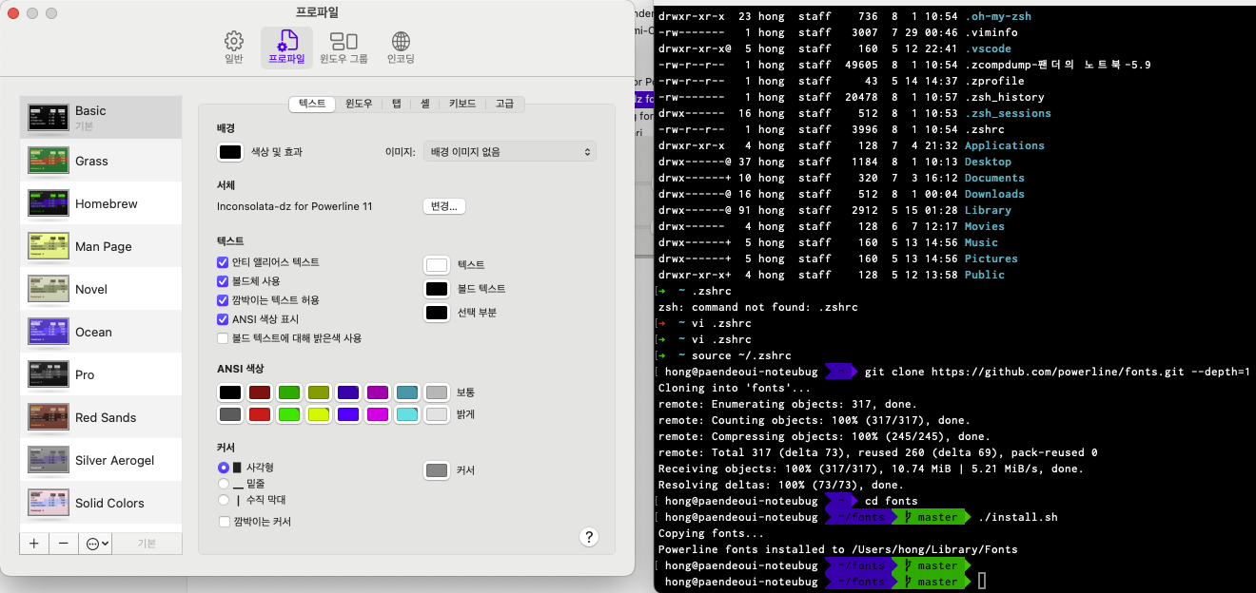The height and width of the screenshot is (593, 1256).
Task: Pick the bright cyan ANSI color swatch
Action: point(407,414)
